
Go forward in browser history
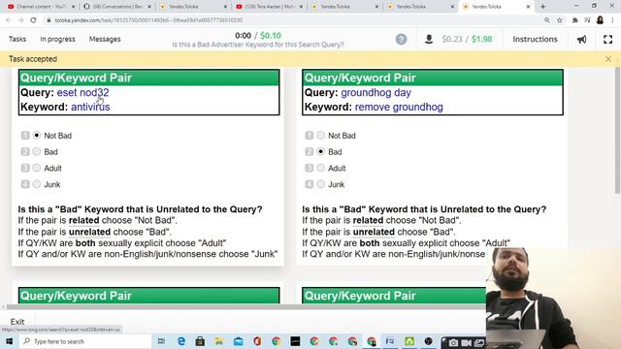click(x=20, y=20)
